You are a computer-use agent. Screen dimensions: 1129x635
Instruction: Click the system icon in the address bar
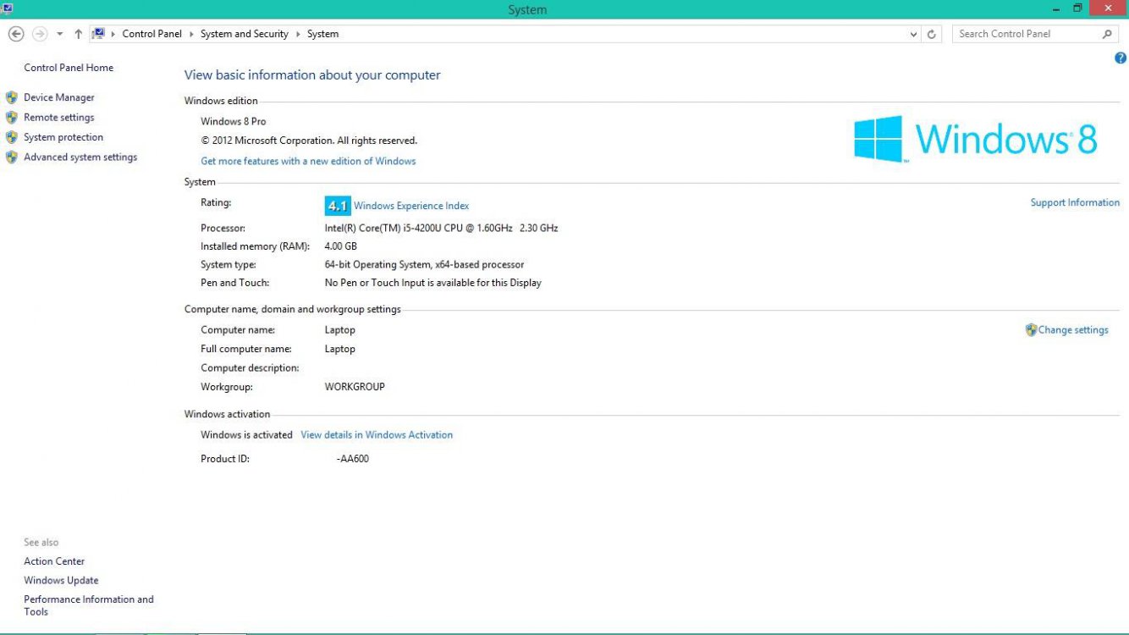coord(97,33)
